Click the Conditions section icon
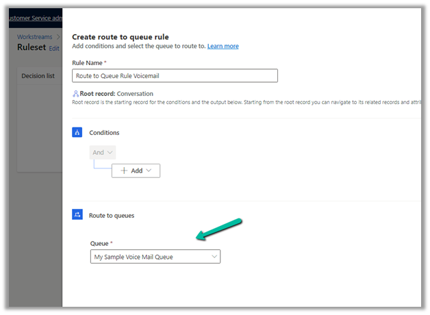Viewport: 430px width, 315px height. coord(77,132)
